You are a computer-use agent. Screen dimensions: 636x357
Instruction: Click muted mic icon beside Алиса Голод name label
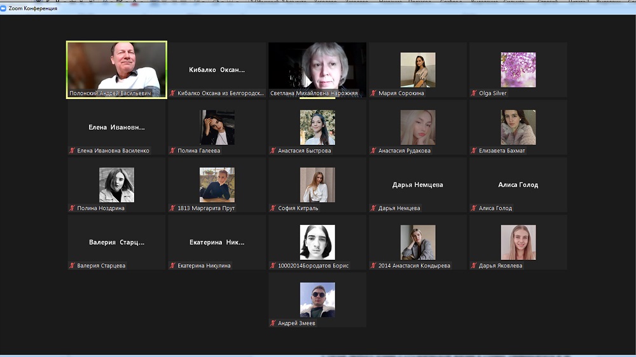point(474,208)
